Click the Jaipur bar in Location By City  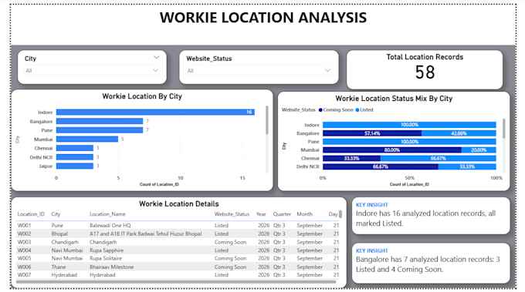(x=75, y=166)
